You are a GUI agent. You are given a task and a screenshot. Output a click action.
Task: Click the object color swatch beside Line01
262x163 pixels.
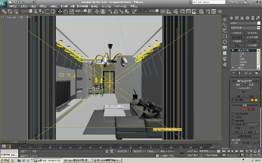[259, 23]
